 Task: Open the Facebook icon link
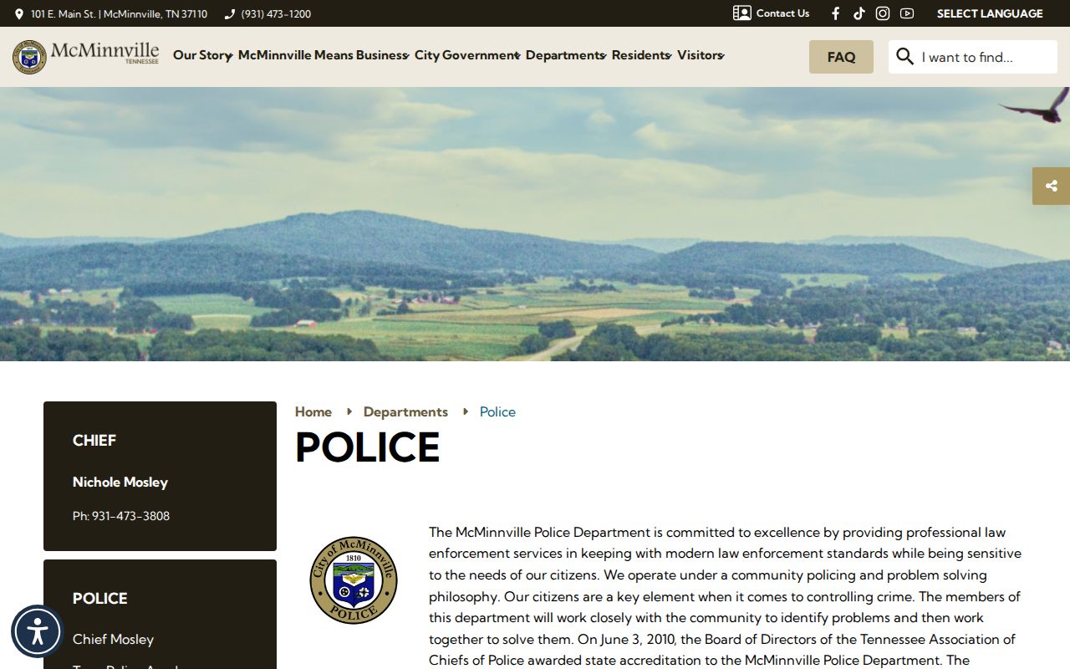click(x=835, y=13)
